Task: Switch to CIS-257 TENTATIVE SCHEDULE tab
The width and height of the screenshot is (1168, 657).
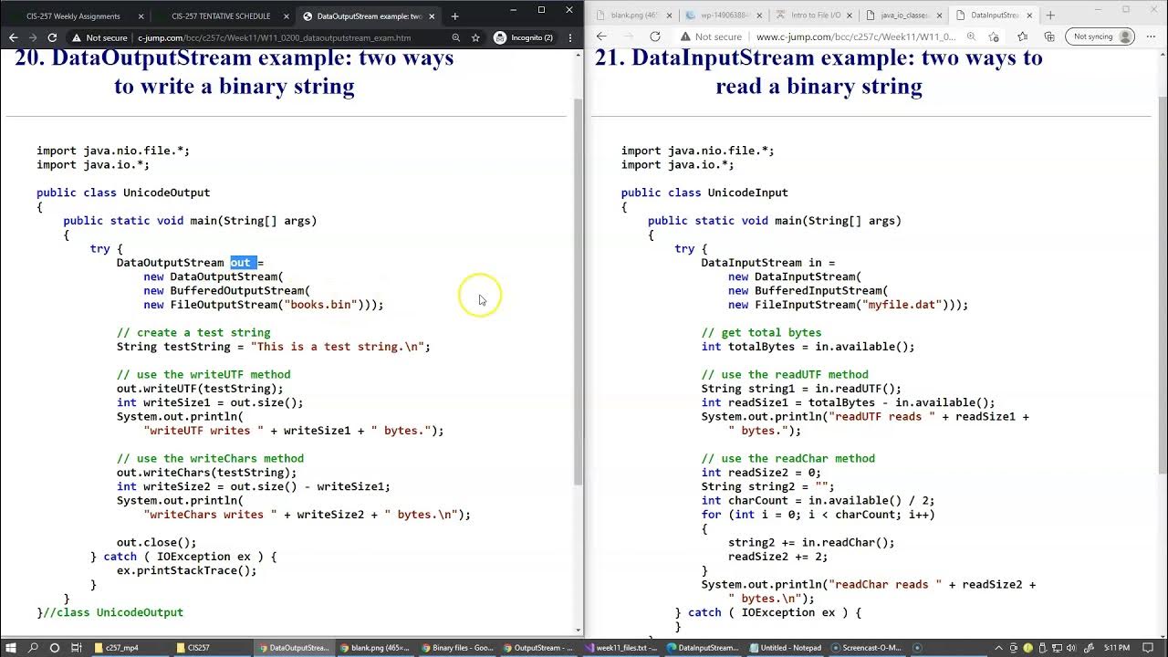Action: pyautogui.click(x=222, y=16)
